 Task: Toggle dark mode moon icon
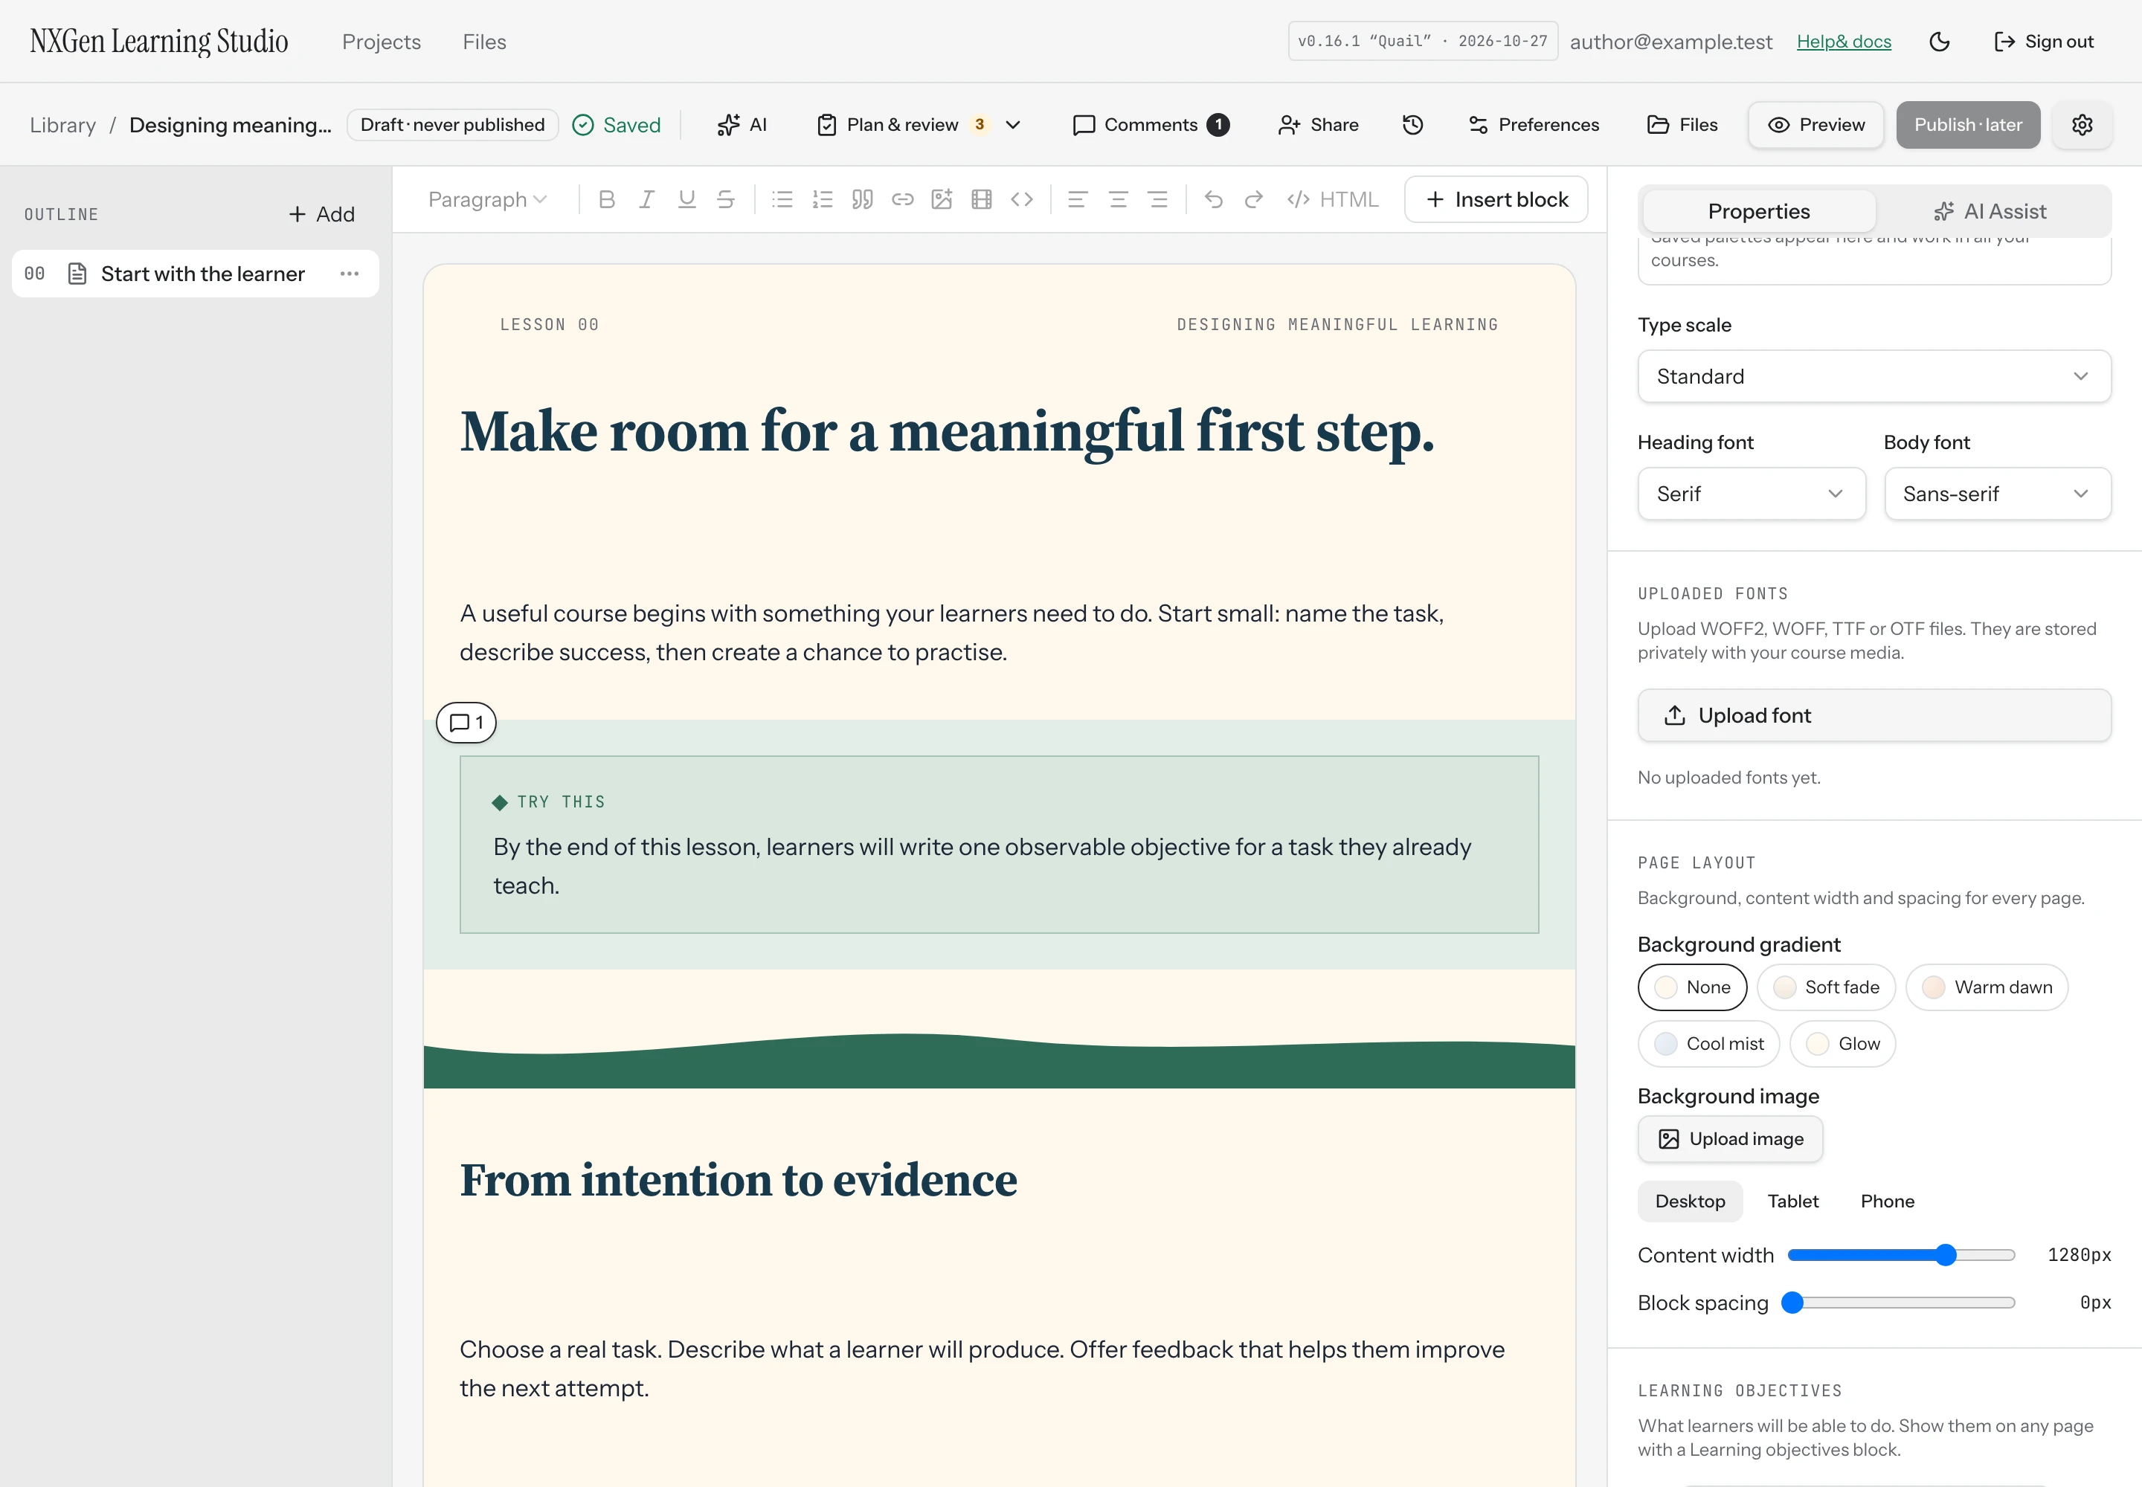point(1940,42)
